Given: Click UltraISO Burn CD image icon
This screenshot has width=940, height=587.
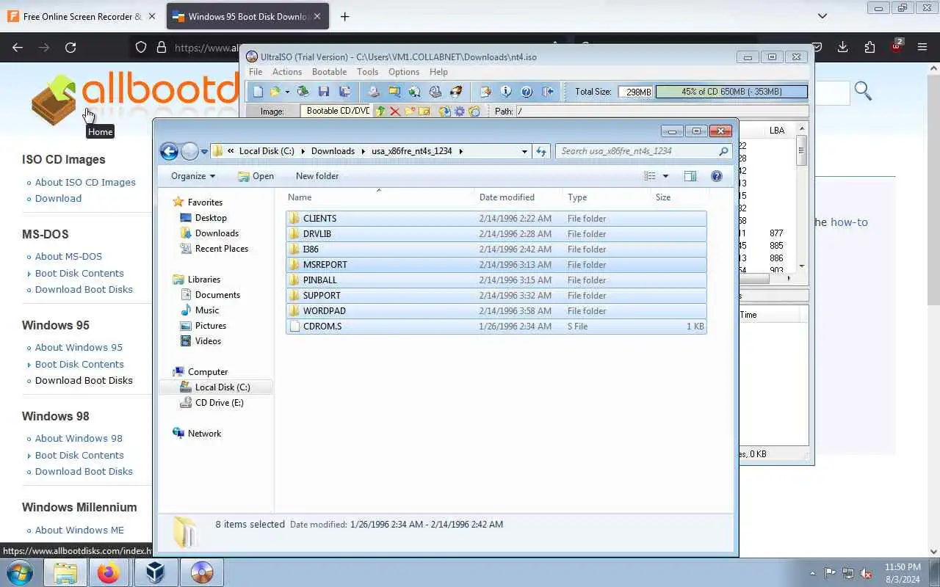Looking at the screenshot, I should (x=456, y=92).
